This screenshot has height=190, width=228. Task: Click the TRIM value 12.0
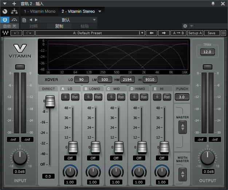[207, 52]
